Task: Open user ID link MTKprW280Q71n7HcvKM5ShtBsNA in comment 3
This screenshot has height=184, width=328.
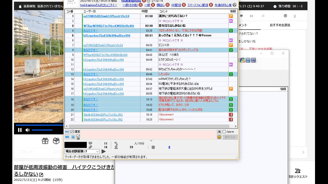Action: [x=109, y=26]
